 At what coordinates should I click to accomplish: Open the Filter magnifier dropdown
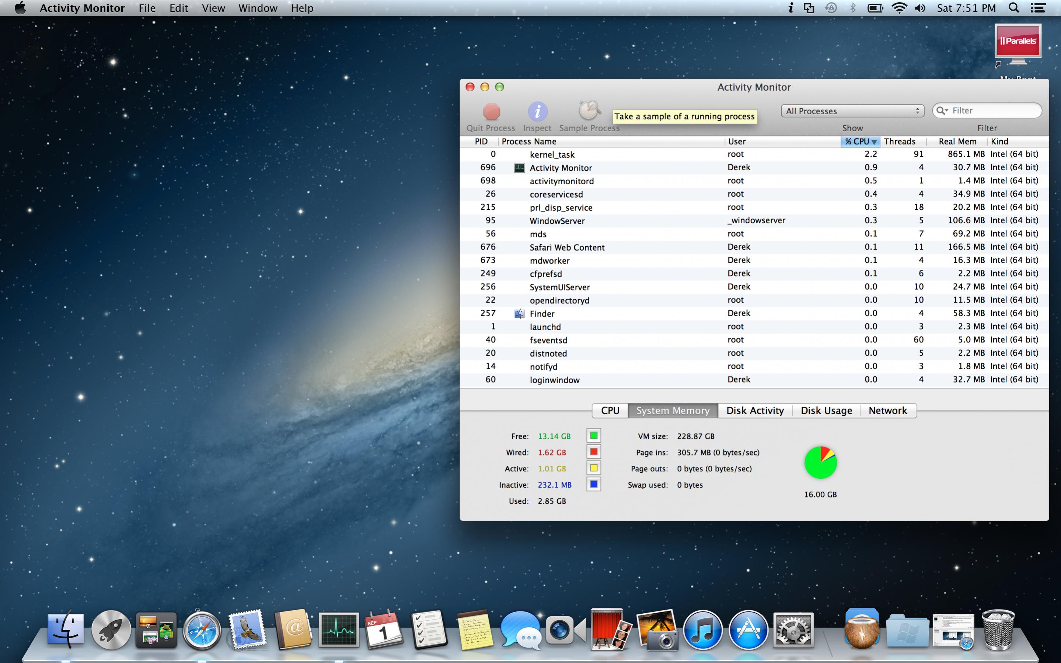click(942, 111)
